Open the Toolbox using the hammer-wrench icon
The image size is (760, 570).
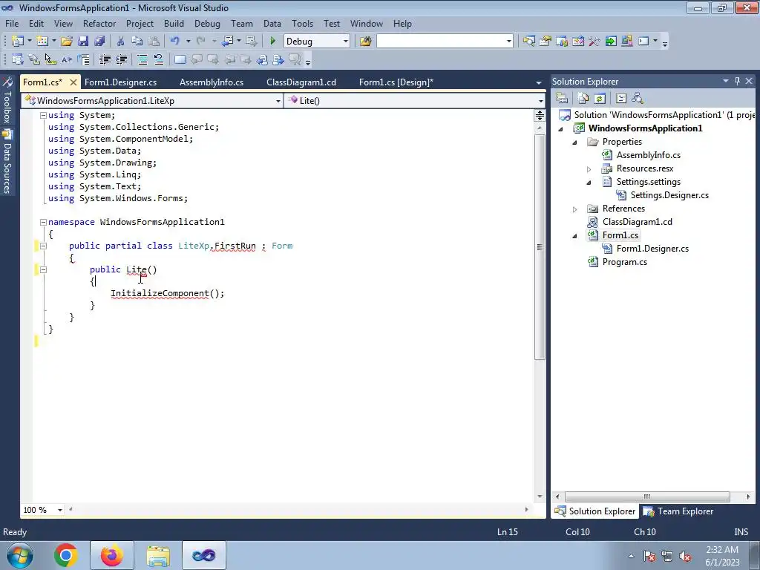point(594,42)
